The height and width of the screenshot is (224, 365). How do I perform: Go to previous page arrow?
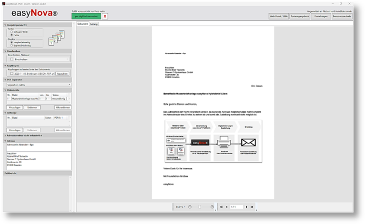[x=227, y=207]
